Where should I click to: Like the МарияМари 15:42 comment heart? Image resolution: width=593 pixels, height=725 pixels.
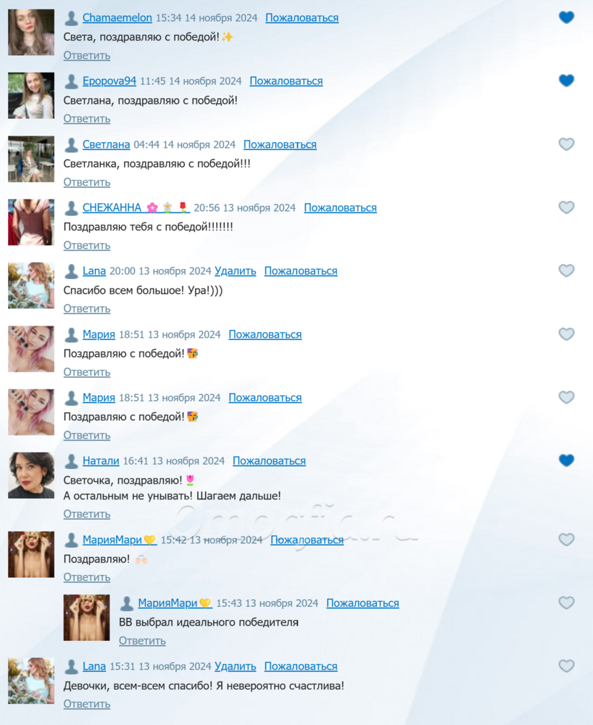click(566, 539)
